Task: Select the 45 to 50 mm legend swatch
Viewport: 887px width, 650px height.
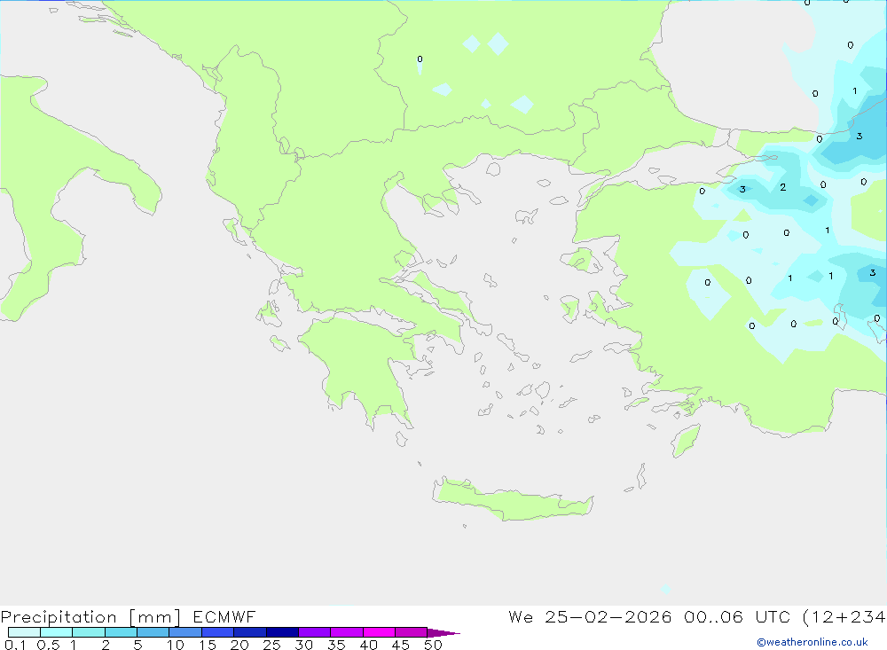Action: pos(412,632)
